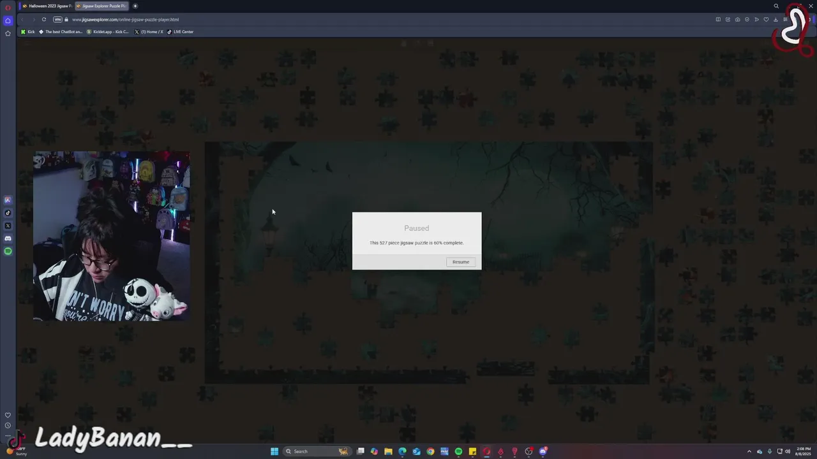Open the browser downloads icon
The image size is (817, 459).
click(776, 19)
